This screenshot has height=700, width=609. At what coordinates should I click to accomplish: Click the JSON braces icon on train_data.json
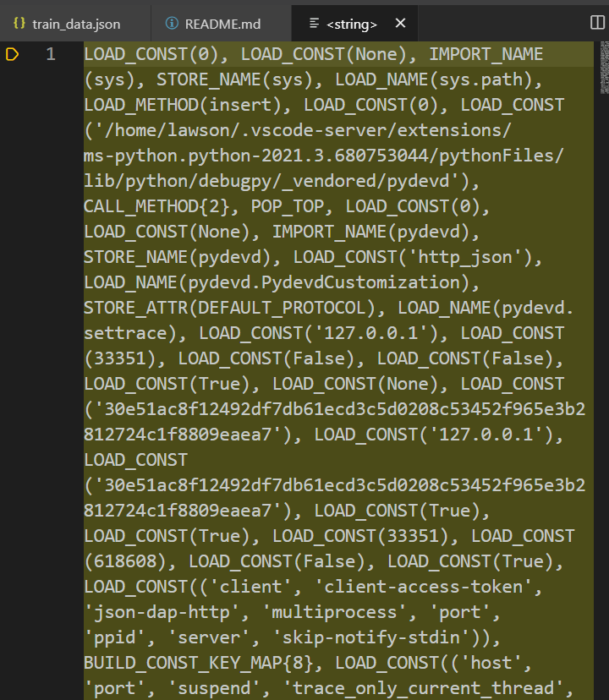pos(19,23)
